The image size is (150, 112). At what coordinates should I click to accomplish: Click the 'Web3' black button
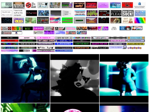[x=28, y=28]
